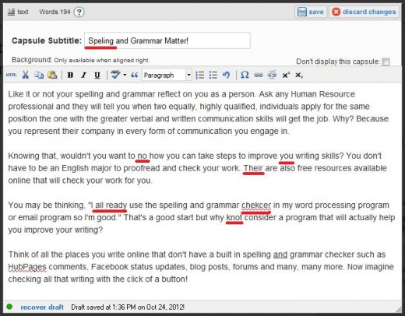Select the Cut scissors icon

click(25, 75)
